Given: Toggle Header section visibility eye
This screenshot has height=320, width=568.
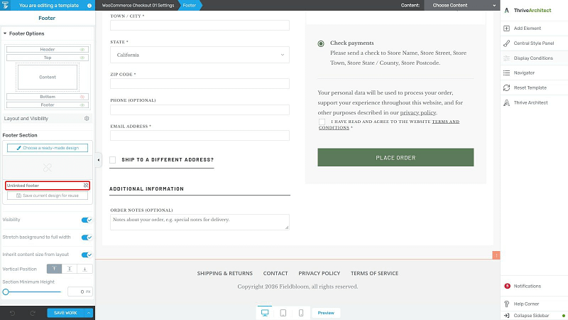Looking at the screenshot, I should tap(82, 49).
